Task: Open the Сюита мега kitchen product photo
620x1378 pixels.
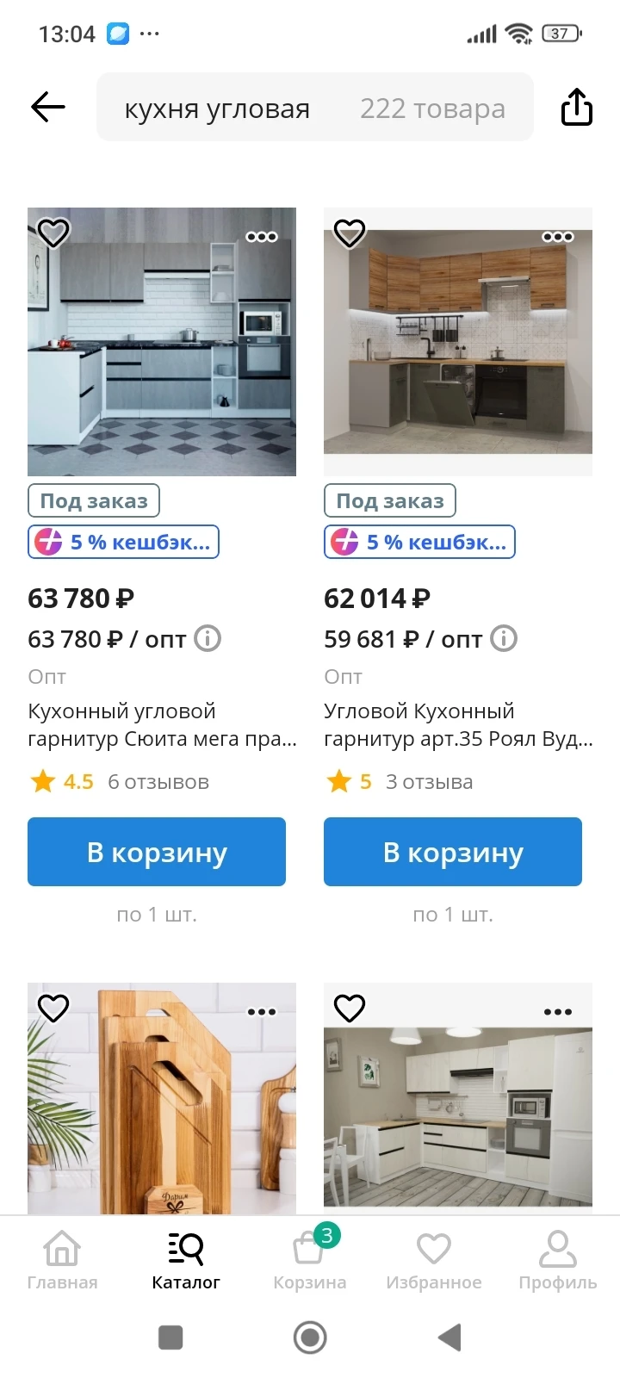Action: [x=162, y=353]
